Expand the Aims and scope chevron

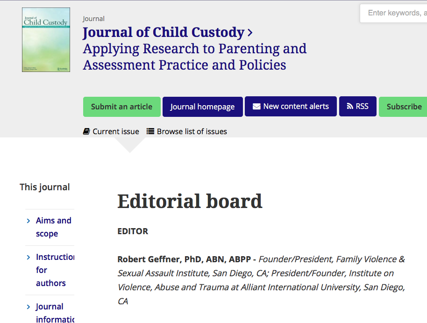pyautogui.click(x=29, y=221)
